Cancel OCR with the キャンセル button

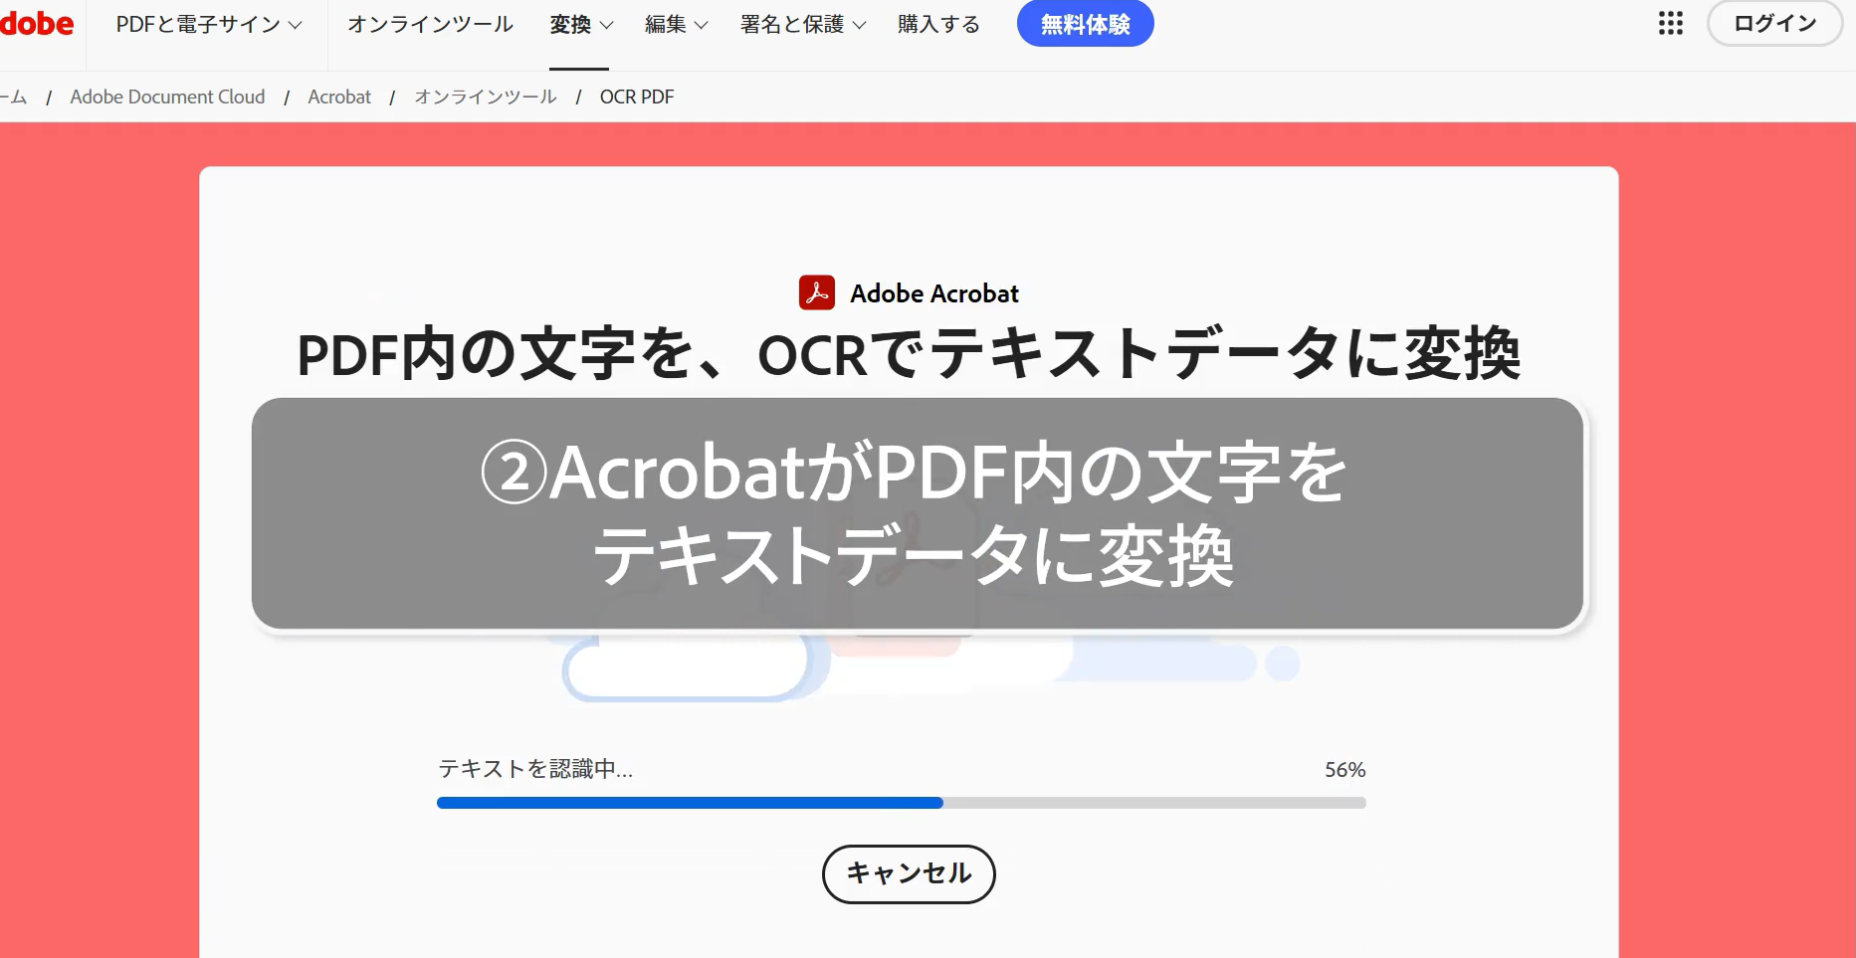coord(909,873)
